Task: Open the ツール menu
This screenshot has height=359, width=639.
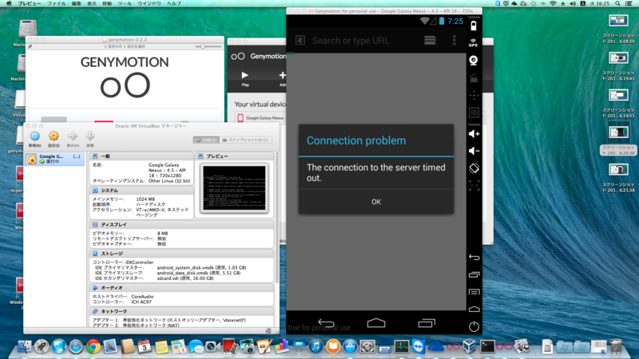Action: coord(125,3)
